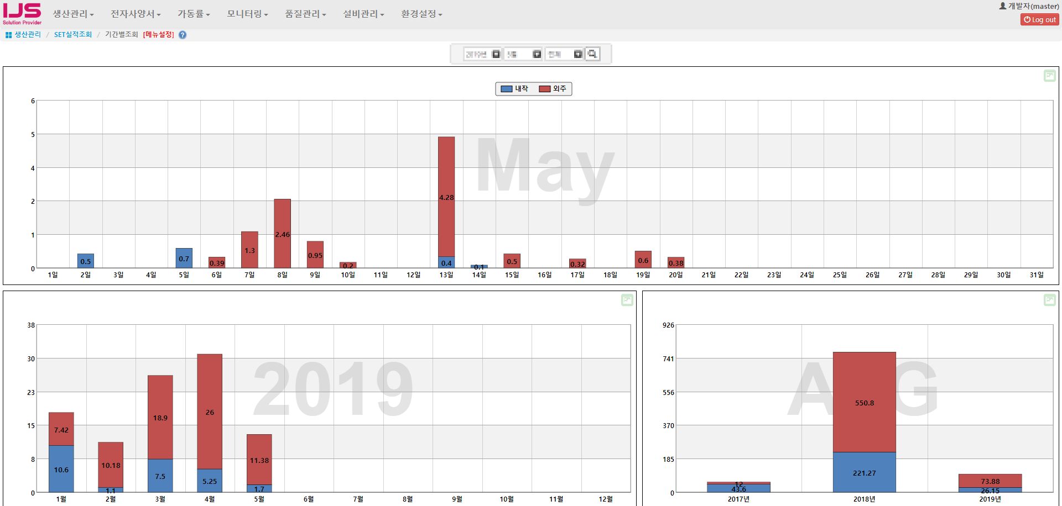The width and height of the screenshot is (1062, 506).
Task: Click the 13일 외주 bar 4.28
Action: pyautogui.click(x=446, y=196)
